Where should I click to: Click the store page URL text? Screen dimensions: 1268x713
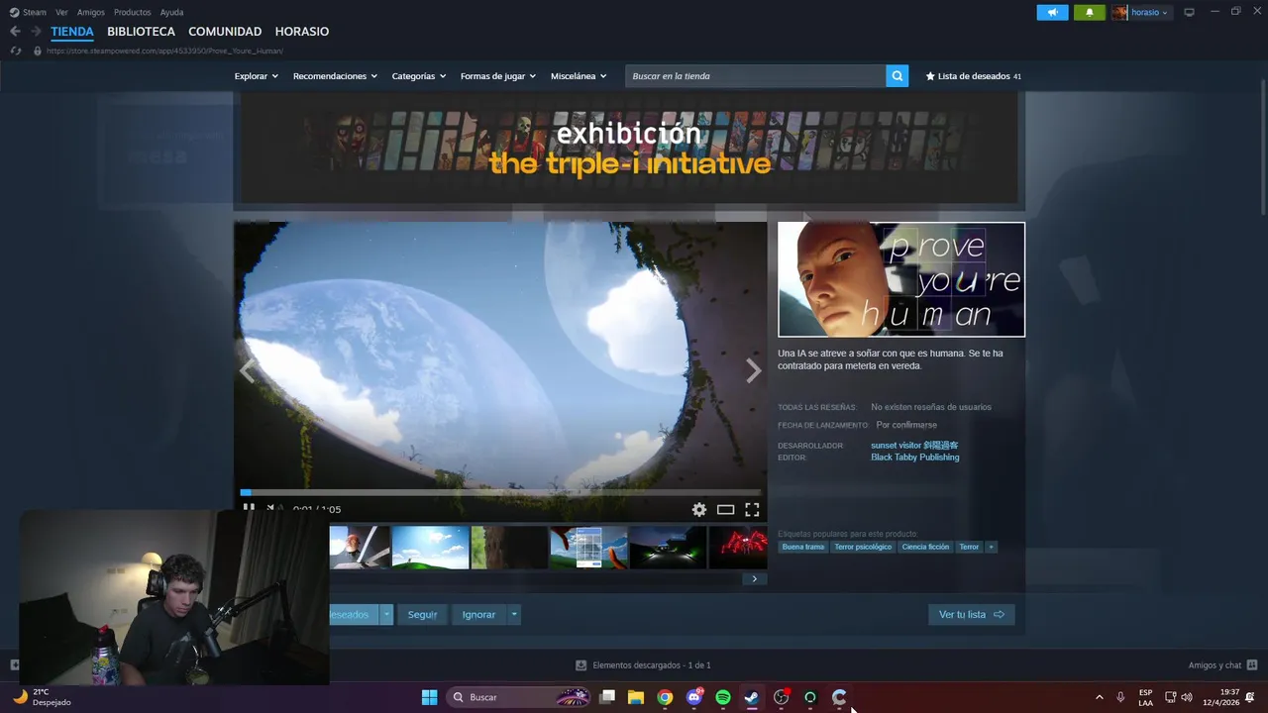tap(164, 51)
